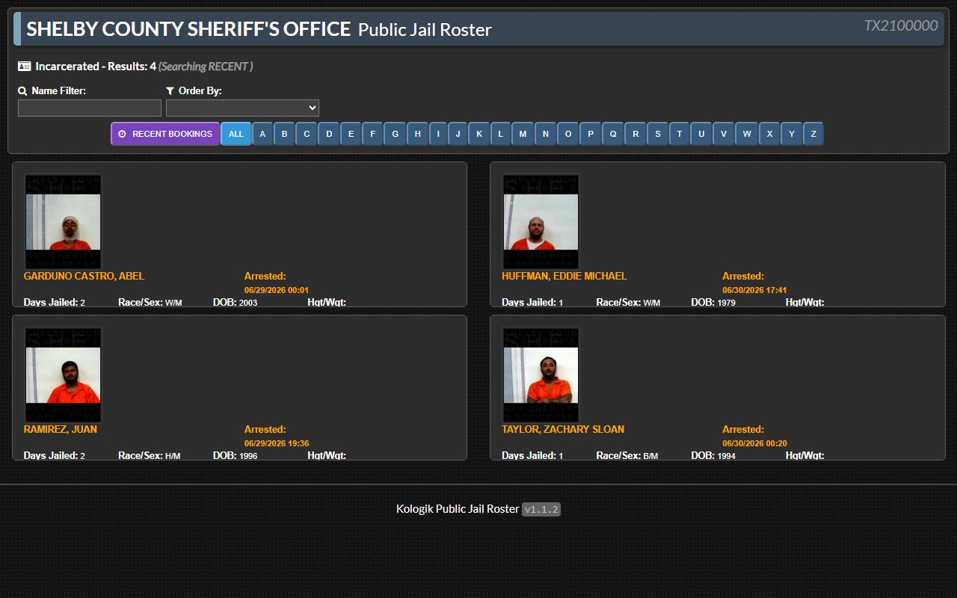
Task: Open Ramirez, Juan mugshot thumbnail
Action: [x=63, y=375]
